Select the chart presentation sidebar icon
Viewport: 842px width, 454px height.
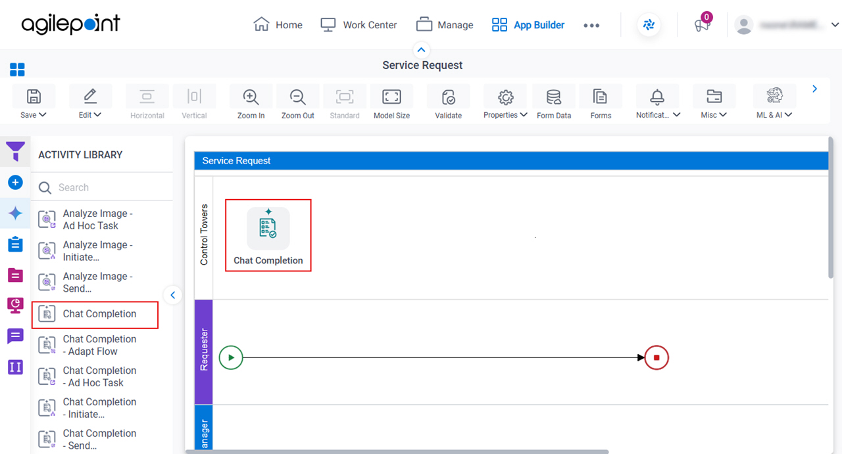click(x=16, y=305)
